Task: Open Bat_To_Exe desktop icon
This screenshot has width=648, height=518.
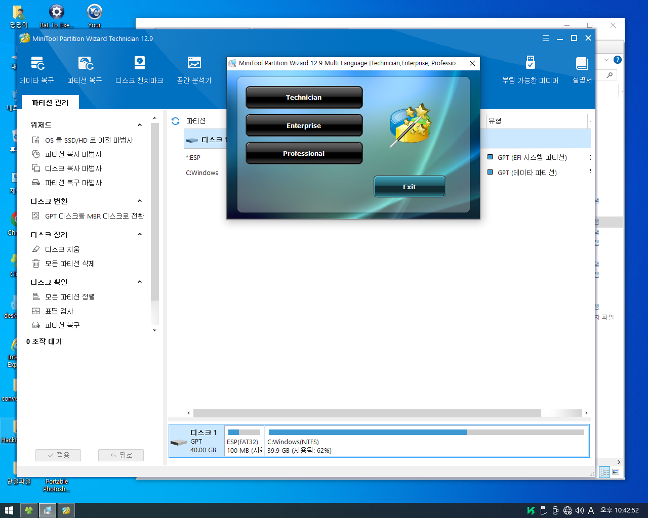Action: click(x=57, y=16)
